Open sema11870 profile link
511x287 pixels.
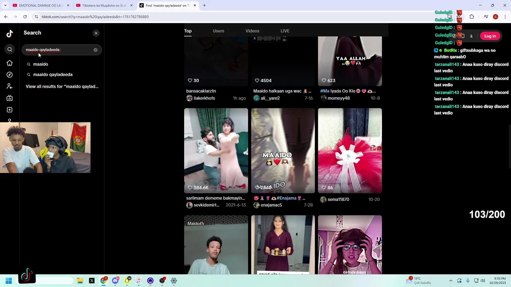(338, 200)
